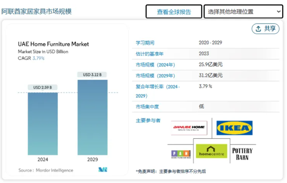The width and height of the screenshot is (287, 183).
Task: Click the Mordor Intelligence logo mark
Action: [102, 170]
